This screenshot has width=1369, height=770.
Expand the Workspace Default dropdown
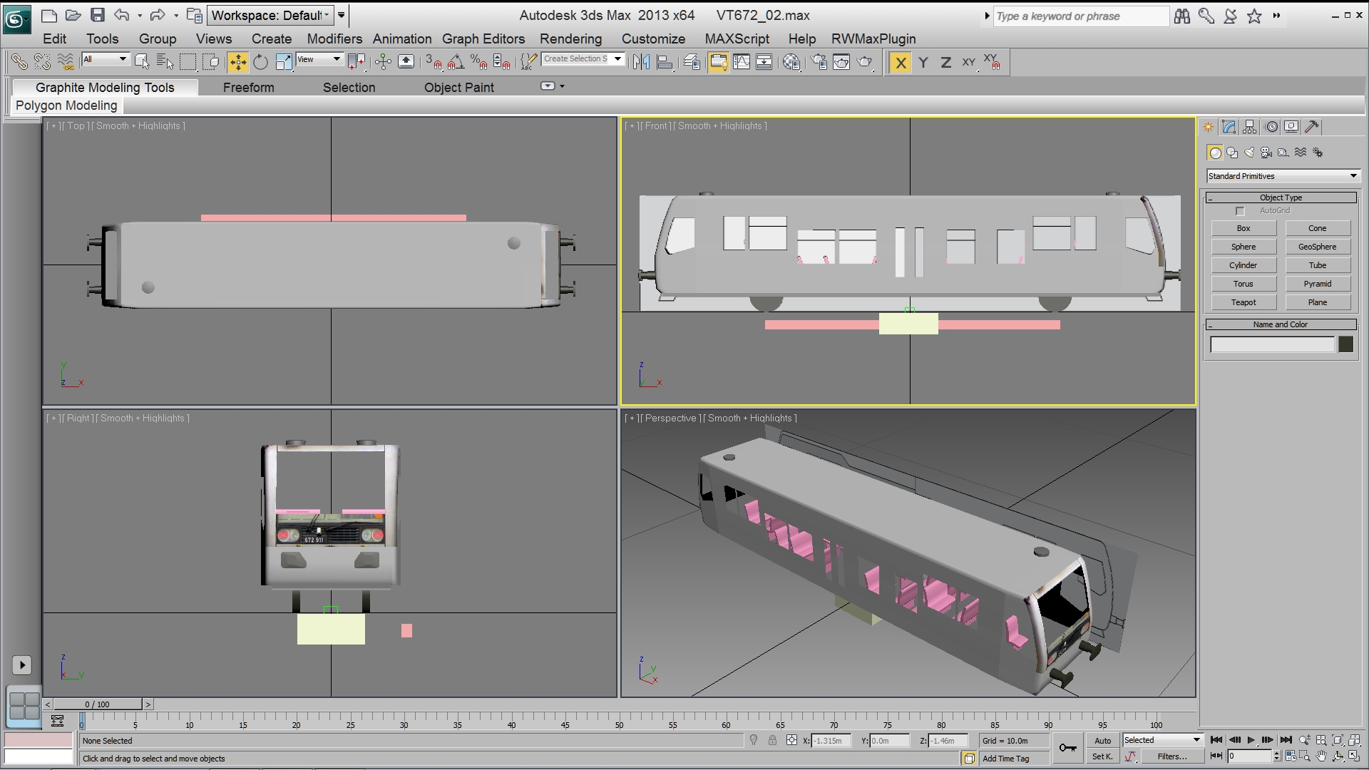point(271,15)
